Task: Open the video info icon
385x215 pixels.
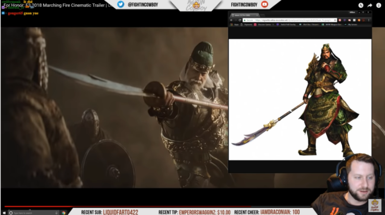Action: pos(379,5)
